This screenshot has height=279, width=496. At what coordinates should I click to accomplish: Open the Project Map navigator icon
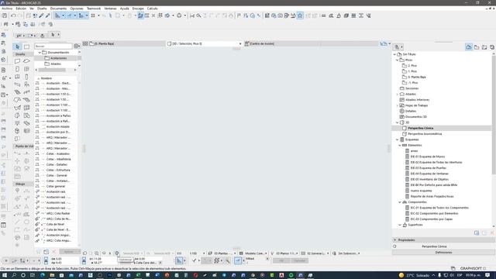click(469, 47)
